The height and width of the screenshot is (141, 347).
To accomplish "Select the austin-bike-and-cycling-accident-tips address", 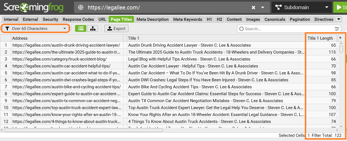I will (67, 87).
